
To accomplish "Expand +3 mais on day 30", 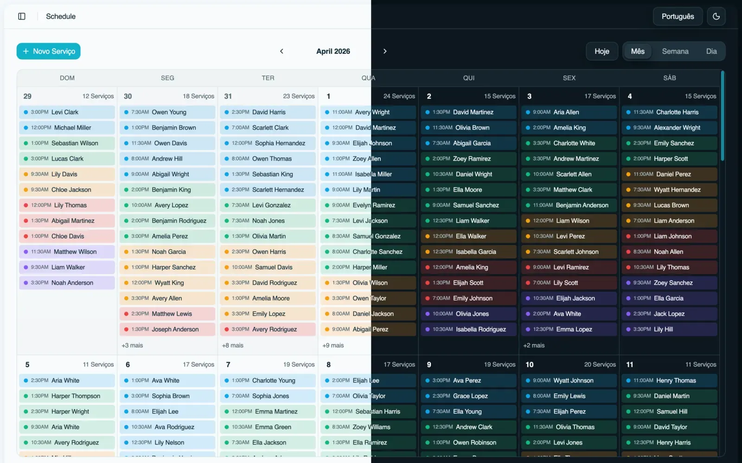I will click(x=132, y=345).
